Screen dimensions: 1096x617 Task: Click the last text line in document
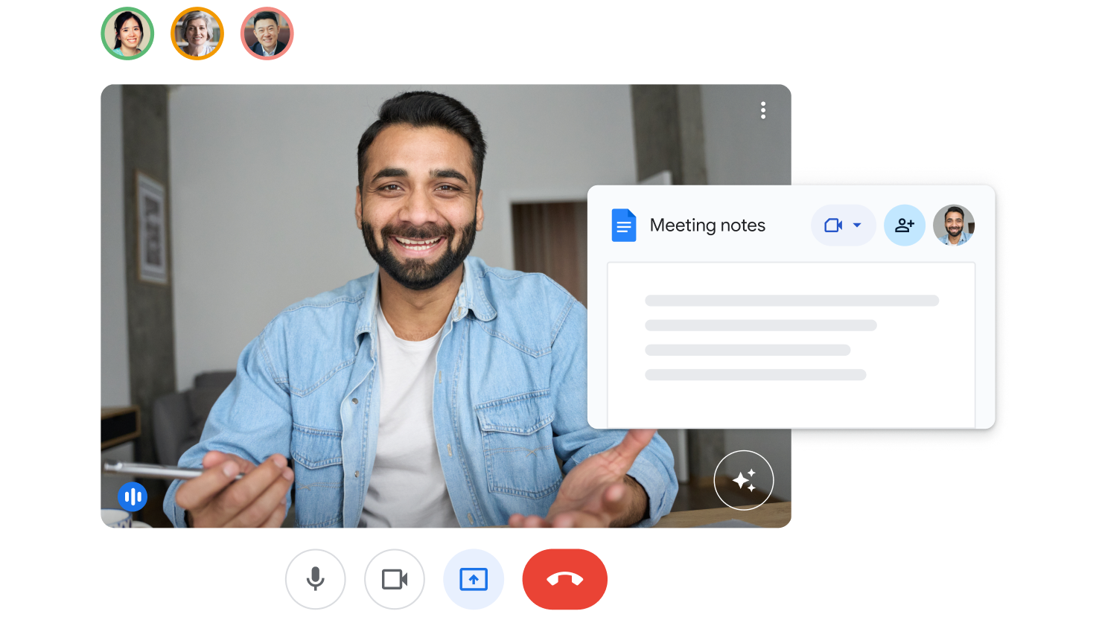click(755, 375)
